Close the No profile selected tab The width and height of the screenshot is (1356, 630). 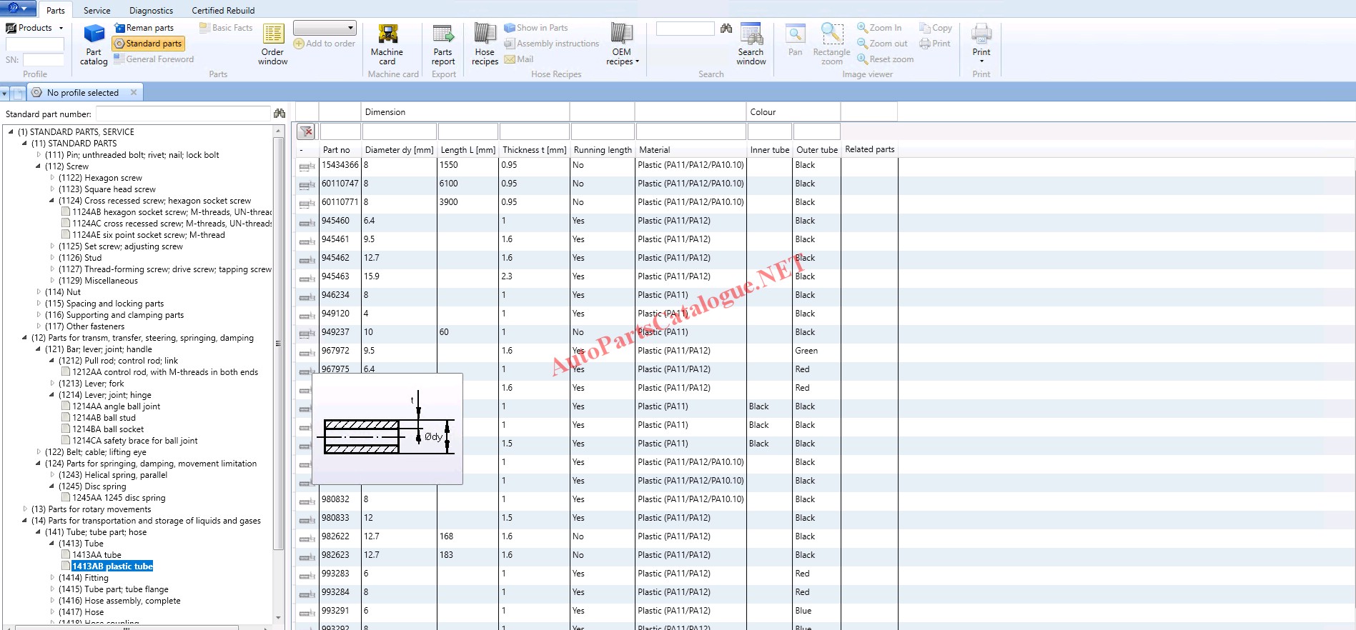tap(134, 92)
